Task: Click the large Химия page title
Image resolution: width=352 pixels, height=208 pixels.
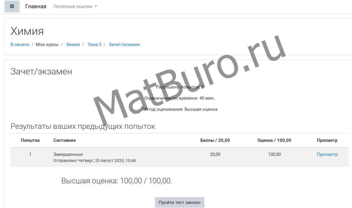Action: [27, 31]
